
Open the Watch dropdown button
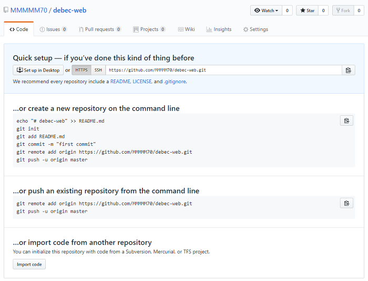tap(266, 11)
